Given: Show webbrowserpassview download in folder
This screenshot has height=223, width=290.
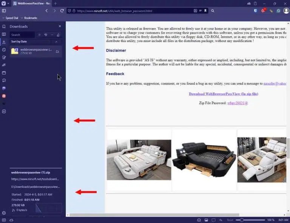Looking at the screenshot, I should tap(57, 52).
